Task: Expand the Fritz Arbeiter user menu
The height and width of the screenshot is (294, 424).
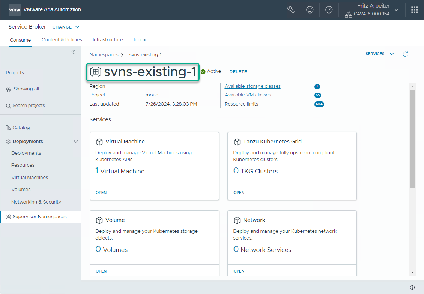Action: click(x=396, y=10)
